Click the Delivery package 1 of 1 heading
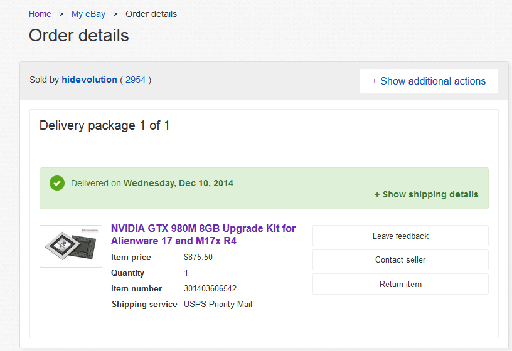The width and height of the screenshot is (512, 351). [105, 125]
